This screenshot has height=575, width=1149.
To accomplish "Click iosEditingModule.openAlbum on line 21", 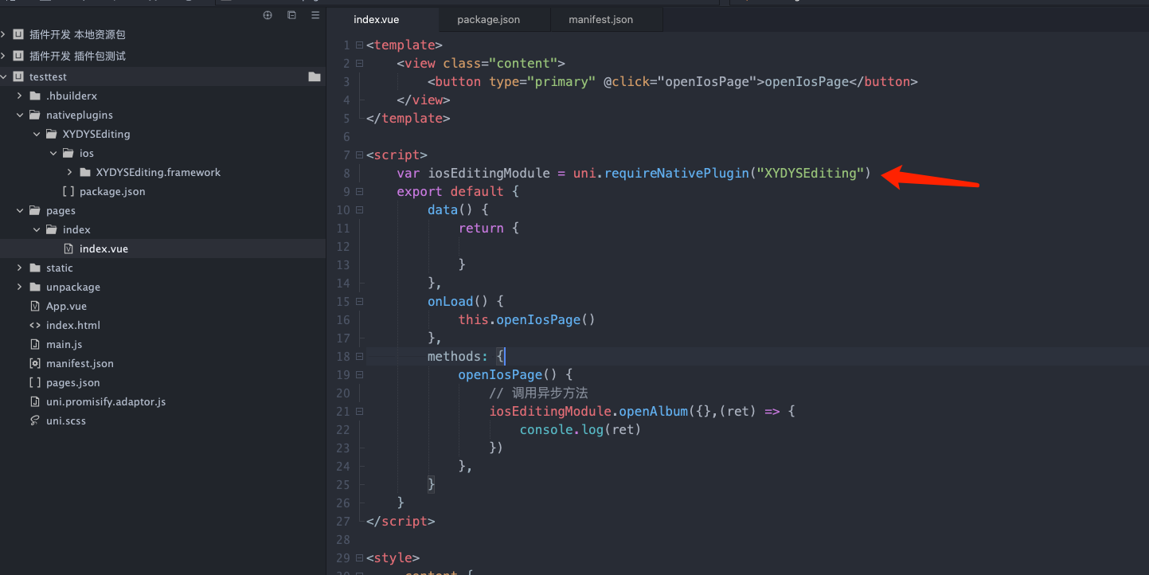I will [588, 411].
